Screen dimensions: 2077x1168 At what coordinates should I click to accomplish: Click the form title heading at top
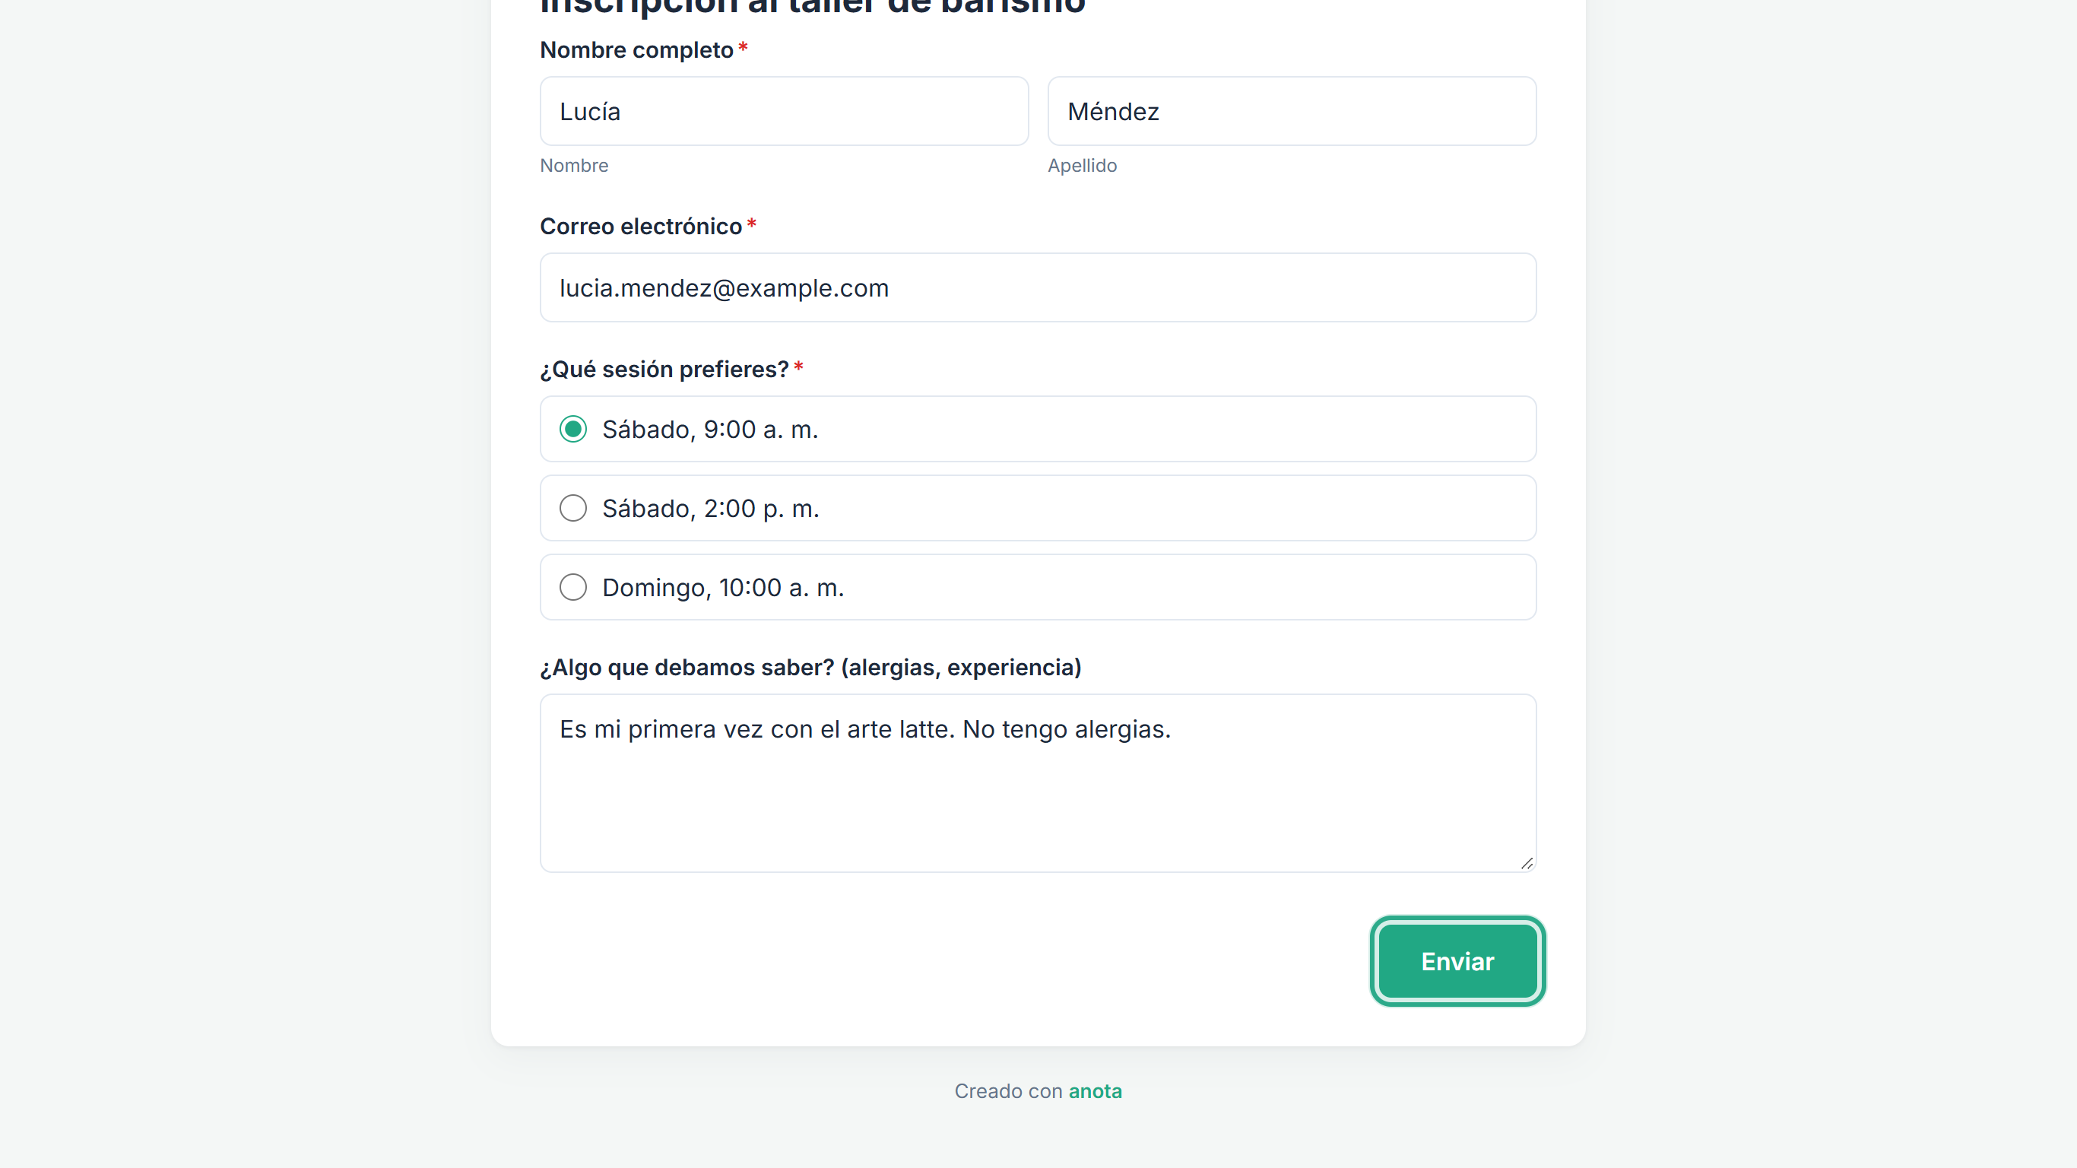click(x=813, y=6)
